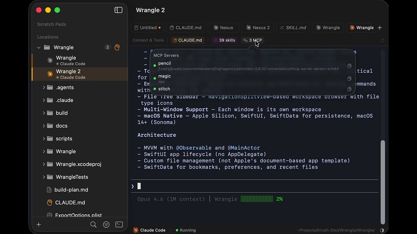Click the session count badge 2

pyautogui.click(x=108, y=47)
